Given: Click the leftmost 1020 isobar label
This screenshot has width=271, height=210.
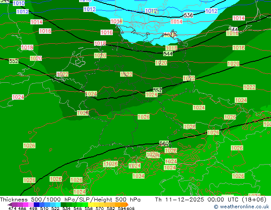Looking at the screenshot, I should [36, 58].
